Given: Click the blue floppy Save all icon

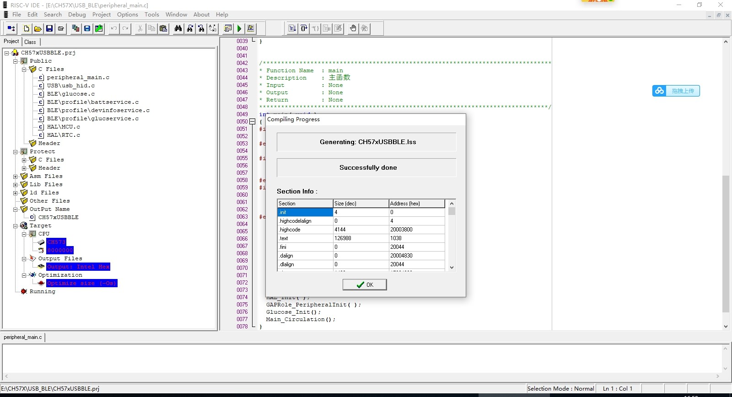Looking at the screenshot, I should [87, 28].
